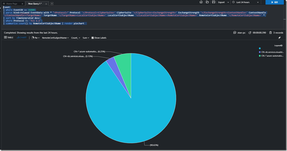Image resolution: width=287 pixels, height=151 pixels.
Task: Click the stan-pc workspace icon
Action: [235, 32]
